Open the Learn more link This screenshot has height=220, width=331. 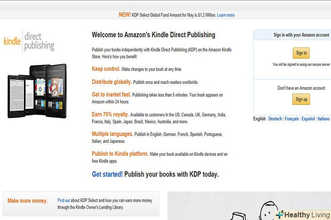pos(226,15)
